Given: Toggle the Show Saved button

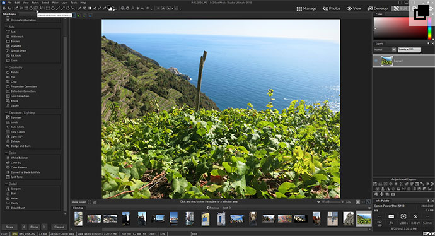Looking at the screenshot, I should [79, 202].
